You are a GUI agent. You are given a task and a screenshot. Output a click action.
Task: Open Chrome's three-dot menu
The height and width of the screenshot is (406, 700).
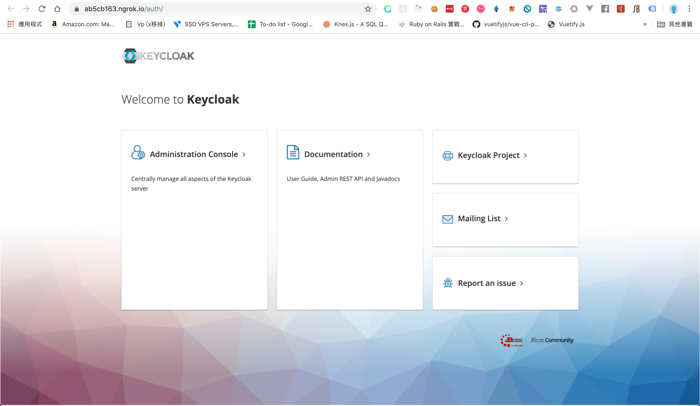(689, 9)
